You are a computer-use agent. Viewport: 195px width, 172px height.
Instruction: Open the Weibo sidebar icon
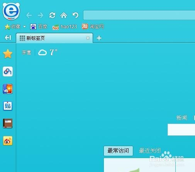coord(8,141)
